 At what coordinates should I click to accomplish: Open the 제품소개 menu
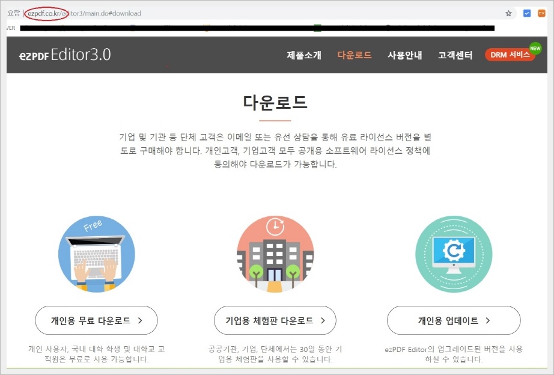304,55
